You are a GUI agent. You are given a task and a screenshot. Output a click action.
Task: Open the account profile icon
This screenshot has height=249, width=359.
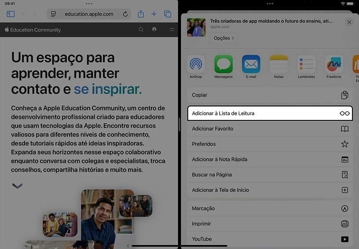coord(154,29)
